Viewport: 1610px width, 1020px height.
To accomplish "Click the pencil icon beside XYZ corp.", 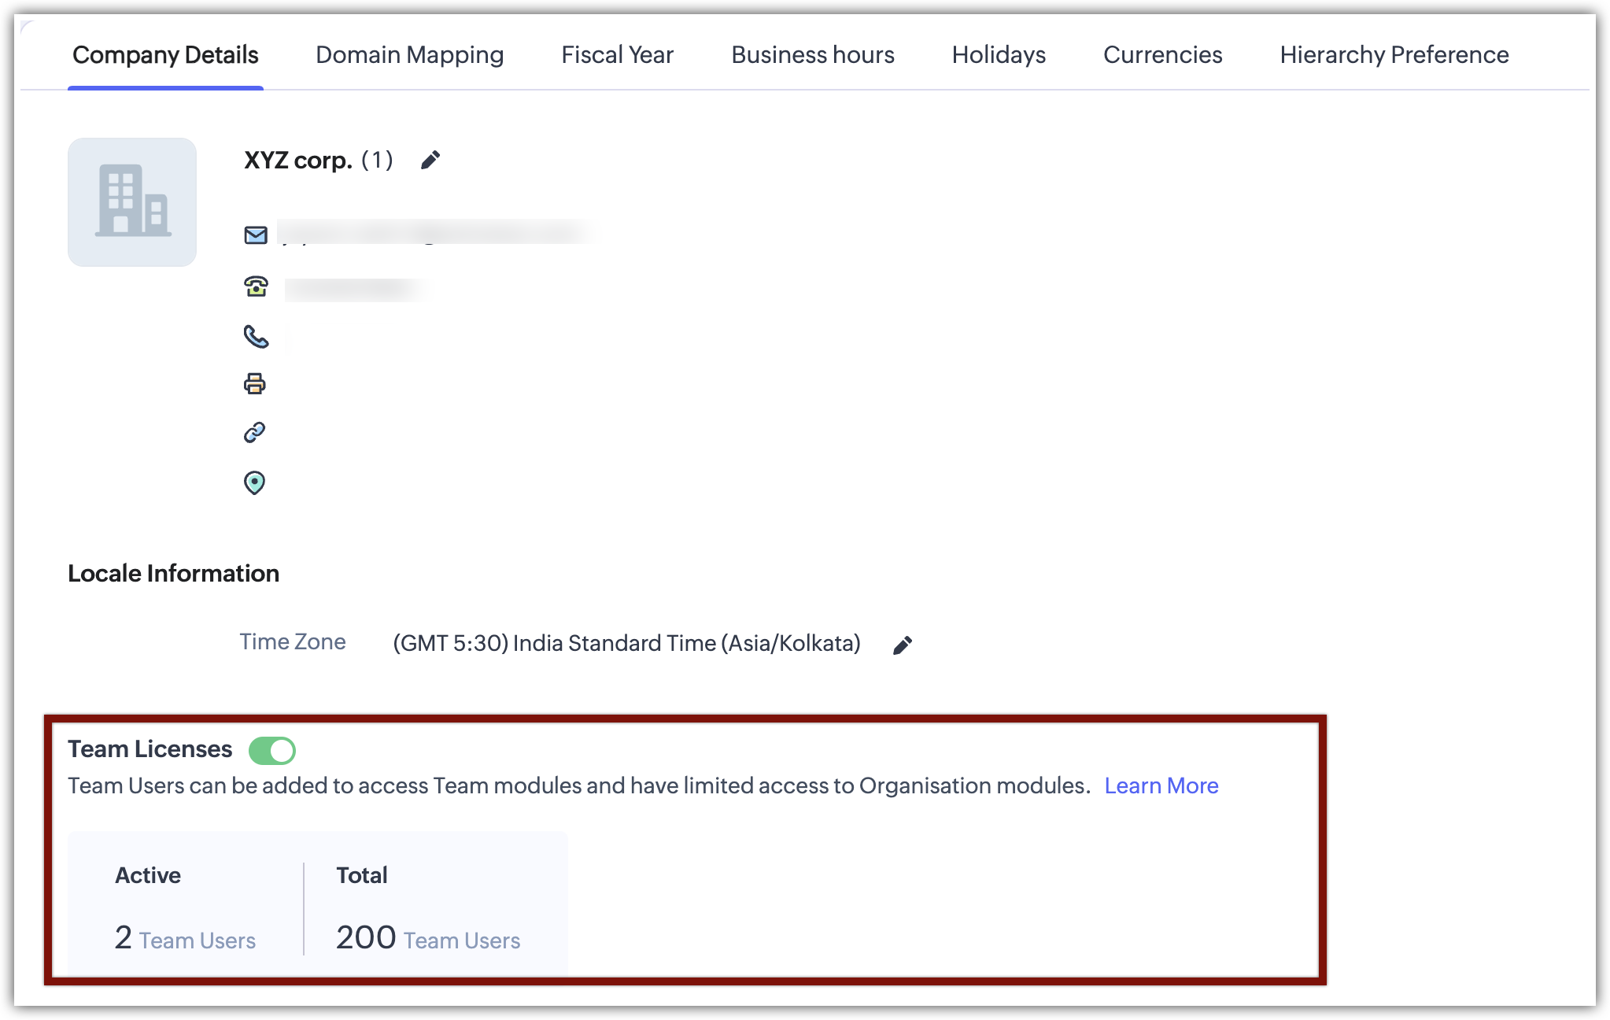I will point(430,161).
